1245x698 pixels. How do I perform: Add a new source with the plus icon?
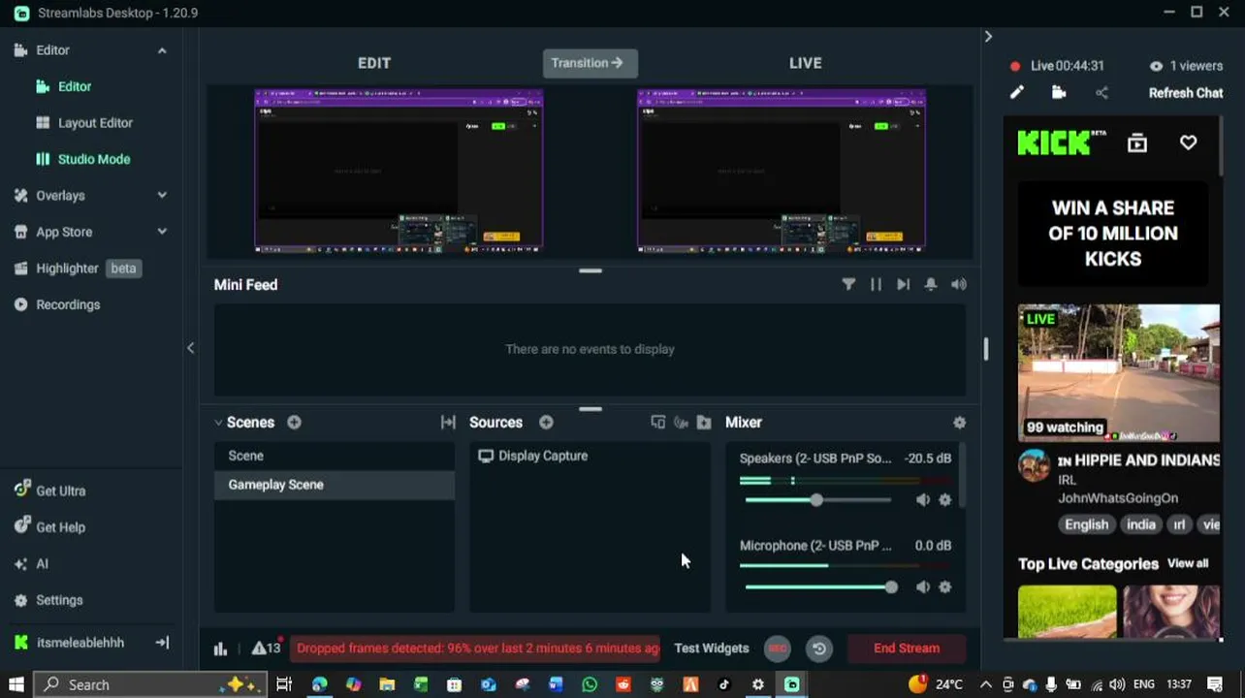[546, 423]
